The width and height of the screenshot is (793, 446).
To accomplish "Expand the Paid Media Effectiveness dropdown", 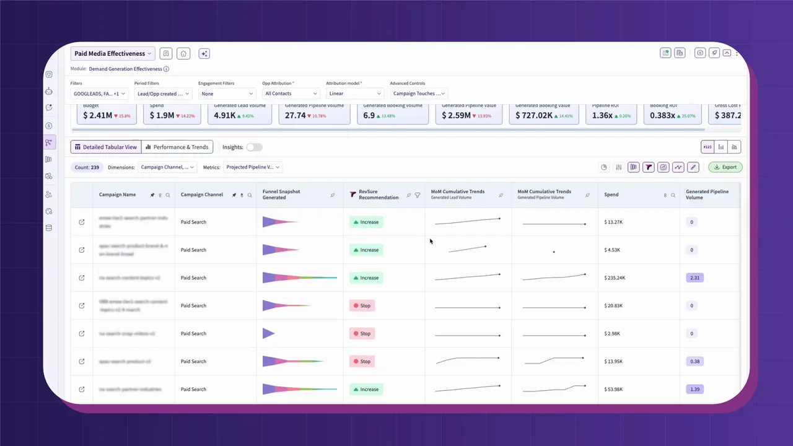I will pos(113,54).
